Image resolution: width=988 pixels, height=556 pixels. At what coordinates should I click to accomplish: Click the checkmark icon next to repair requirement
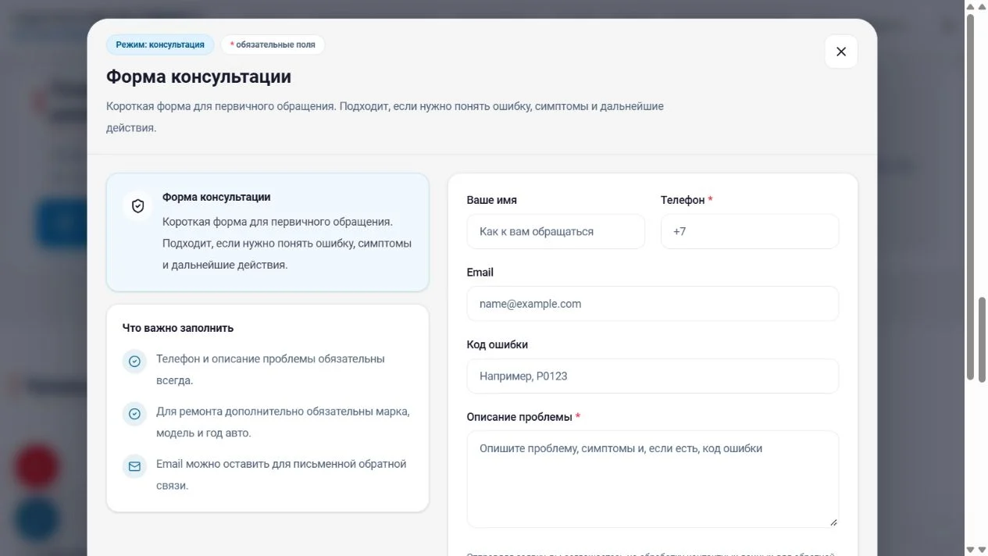pos(134,414)
